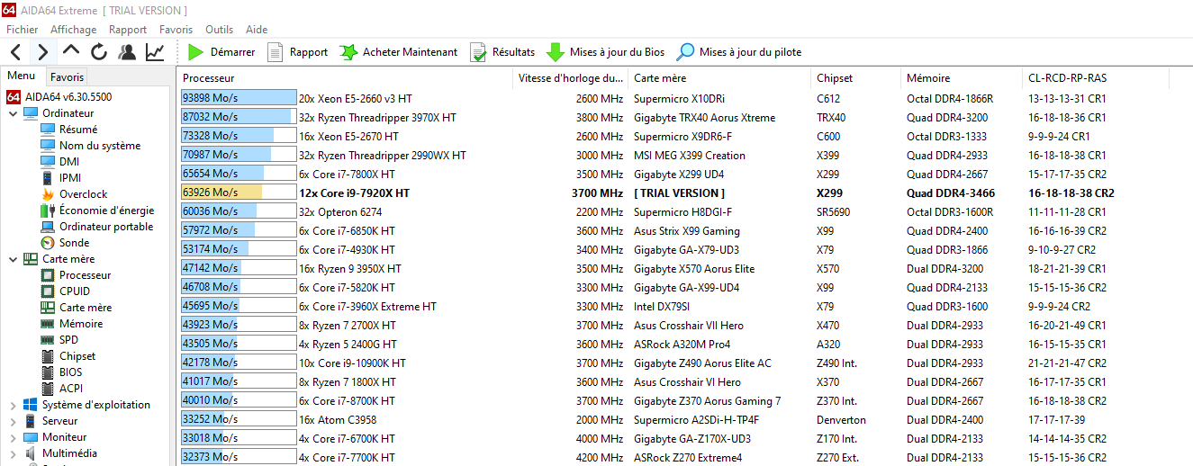Select Processeur in the tree
The image size is (1193, 466).
(85, 275)
